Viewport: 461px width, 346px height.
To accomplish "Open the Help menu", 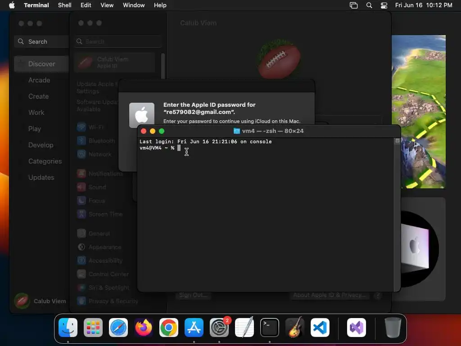I will click(x=160, y=5).
